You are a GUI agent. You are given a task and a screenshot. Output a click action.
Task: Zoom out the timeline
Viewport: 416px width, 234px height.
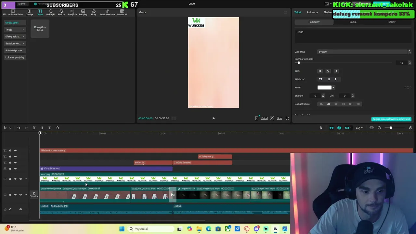(x=379, y=128)
